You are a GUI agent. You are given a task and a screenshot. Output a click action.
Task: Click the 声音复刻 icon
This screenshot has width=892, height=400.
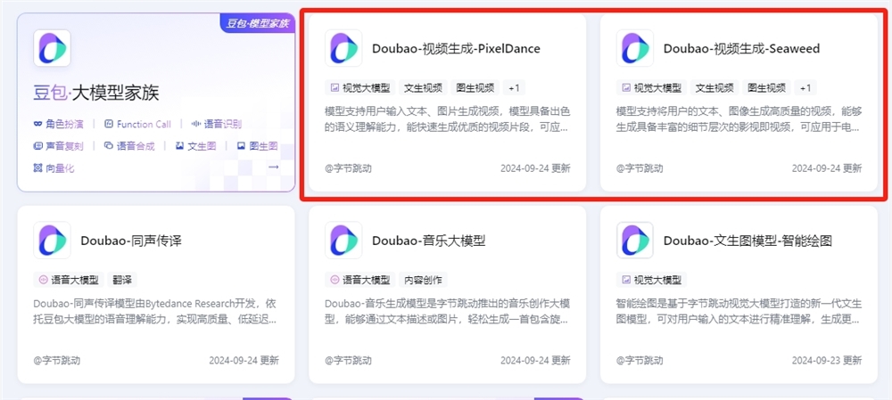point(38,146)
